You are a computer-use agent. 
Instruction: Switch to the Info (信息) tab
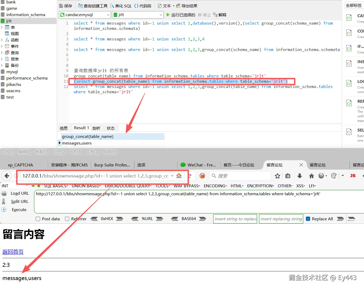pyautogui.click(x=64, y=128)
